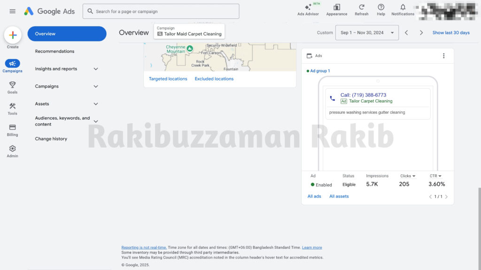Viewport: 481px width, 270px height.
Task: Check Notifications via the bell icon
Action: pyautogui.click(x=403, y=11)
